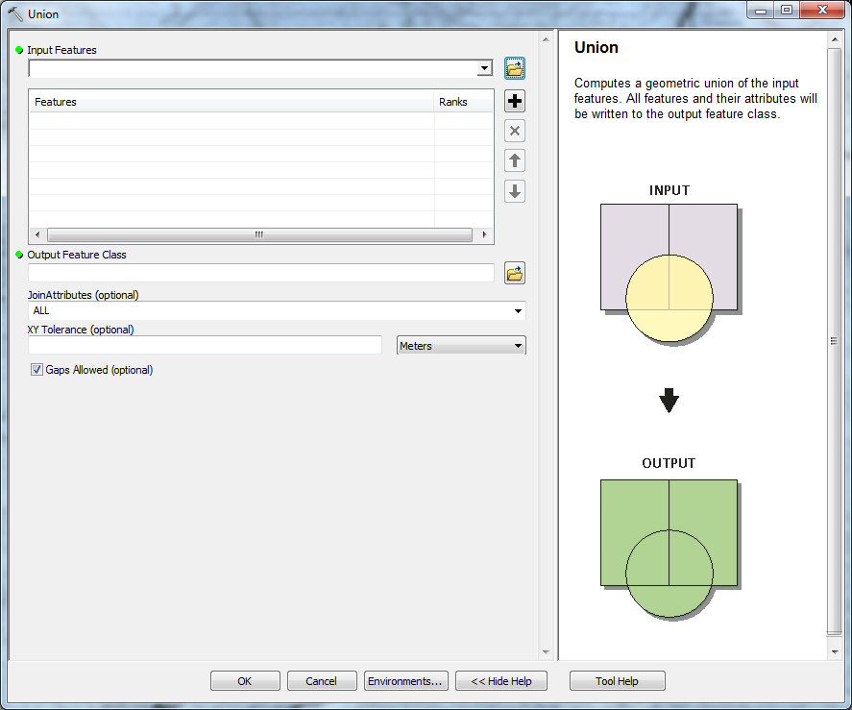
Task: Open the Meters unit dropdown
Action: [x=518, y=346]
